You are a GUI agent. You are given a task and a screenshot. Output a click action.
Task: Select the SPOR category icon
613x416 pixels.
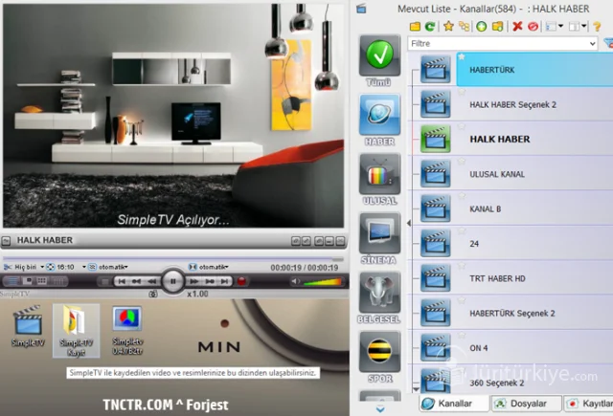(x=379, y=352)
